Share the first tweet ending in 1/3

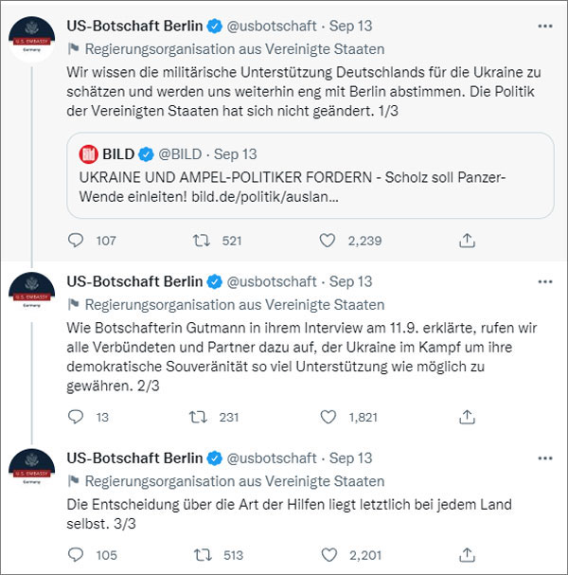point(466,241)
